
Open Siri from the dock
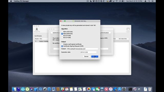(x=32, y=89)
